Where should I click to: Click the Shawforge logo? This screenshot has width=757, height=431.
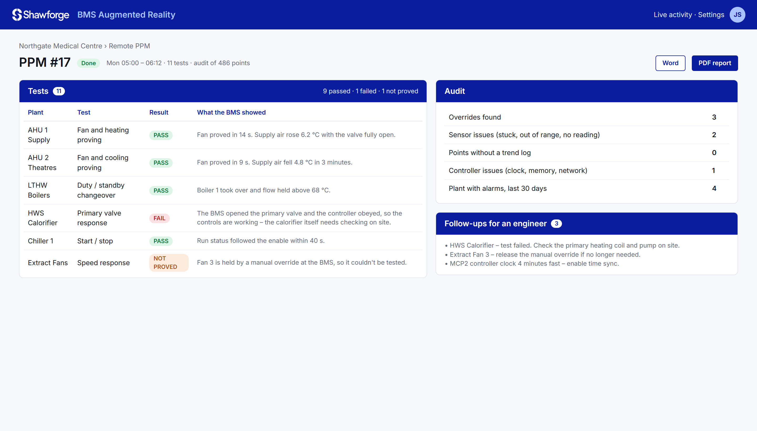click(40, 14)
